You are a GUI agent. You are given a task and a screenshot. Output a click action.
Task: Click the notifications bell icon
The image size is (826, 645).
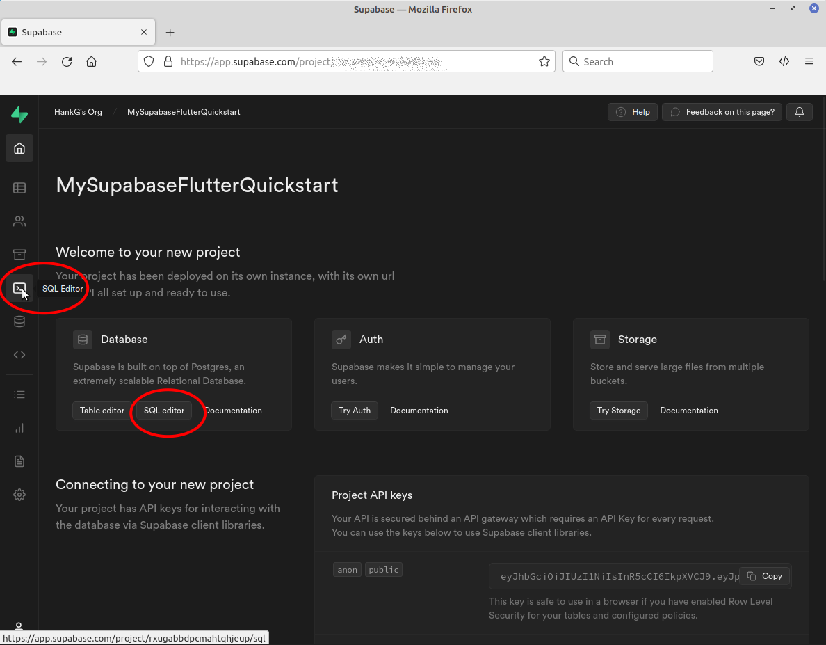click(x=800, y=112)
